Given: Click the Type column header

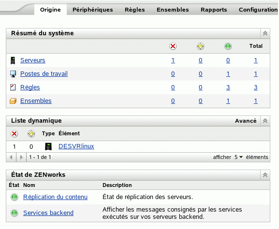Looking at the screenshot, I should pyautogui.click(x=48, y=133).
